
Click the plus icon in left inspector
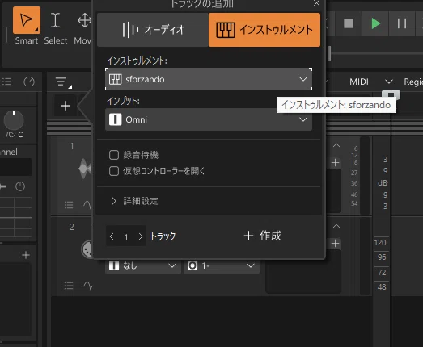(26, 255)
